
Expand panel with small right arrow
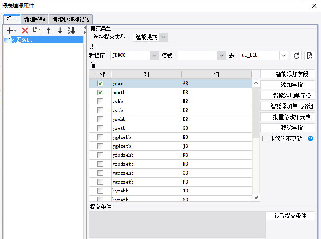[85, 33]
